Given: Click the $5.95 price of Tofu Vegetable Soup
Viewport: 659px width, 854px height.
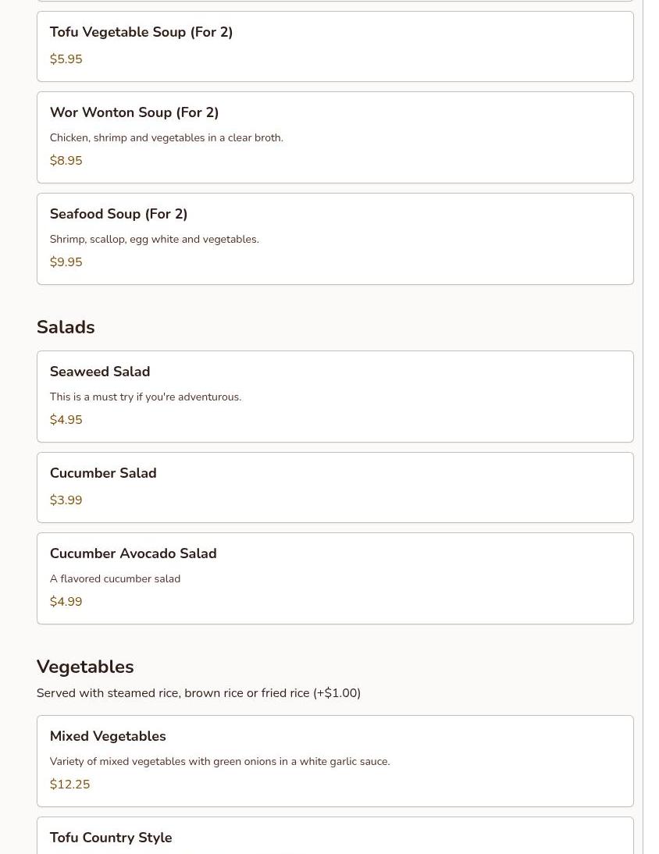Looking at the screenshot, I should pyautogui.click(x=66, y=59).
